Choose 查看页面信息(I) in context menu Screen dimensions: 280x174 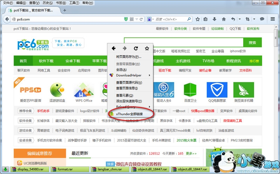point(130,88)
